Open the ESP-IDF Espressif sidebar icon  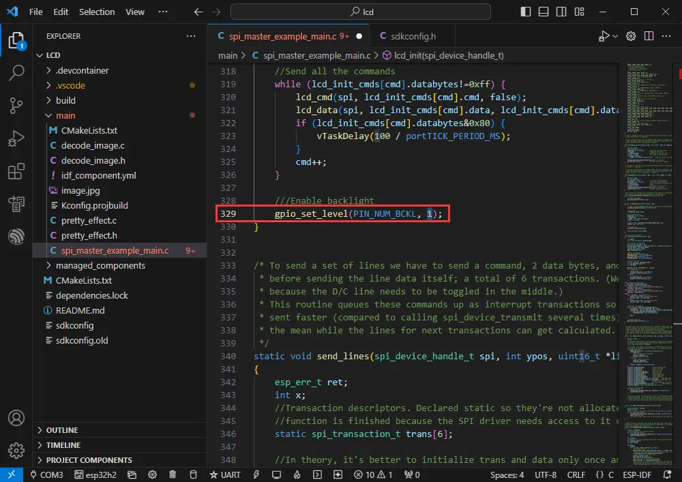click(16, 237)
